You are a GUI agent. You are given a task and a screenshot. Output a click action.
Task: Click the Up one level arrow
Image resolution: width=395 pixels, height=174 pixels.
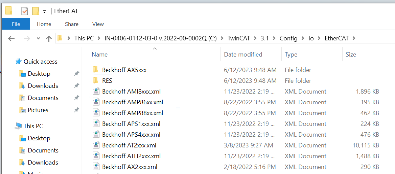[49, 38]
